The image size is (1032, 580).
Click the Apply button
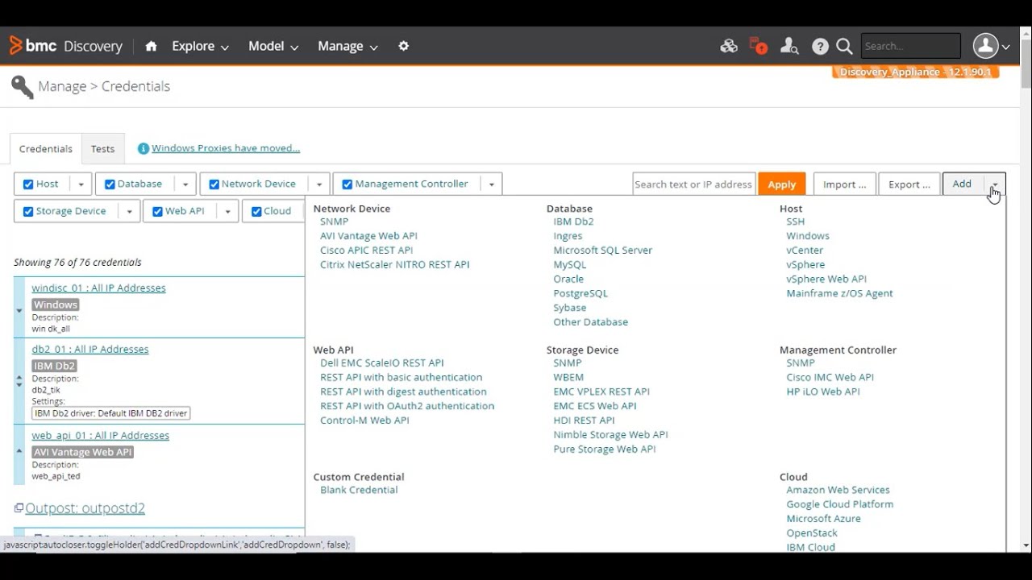pyautogui.click(x=781, y=184)
